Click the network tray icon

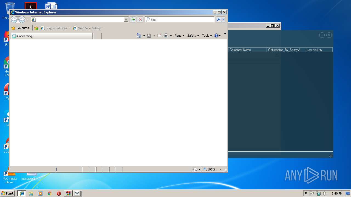tap(318, 193)
